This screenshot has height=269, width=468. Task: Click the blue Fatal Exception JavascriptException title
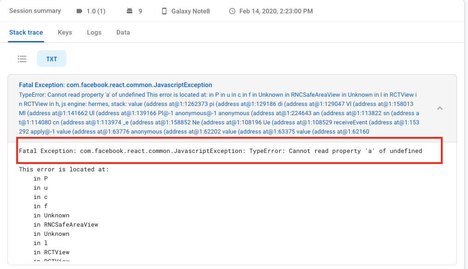[x=115, y=85]
